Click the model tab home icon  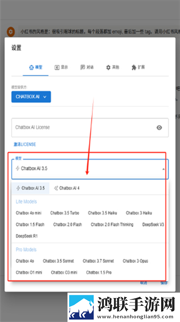pos(31,67)
